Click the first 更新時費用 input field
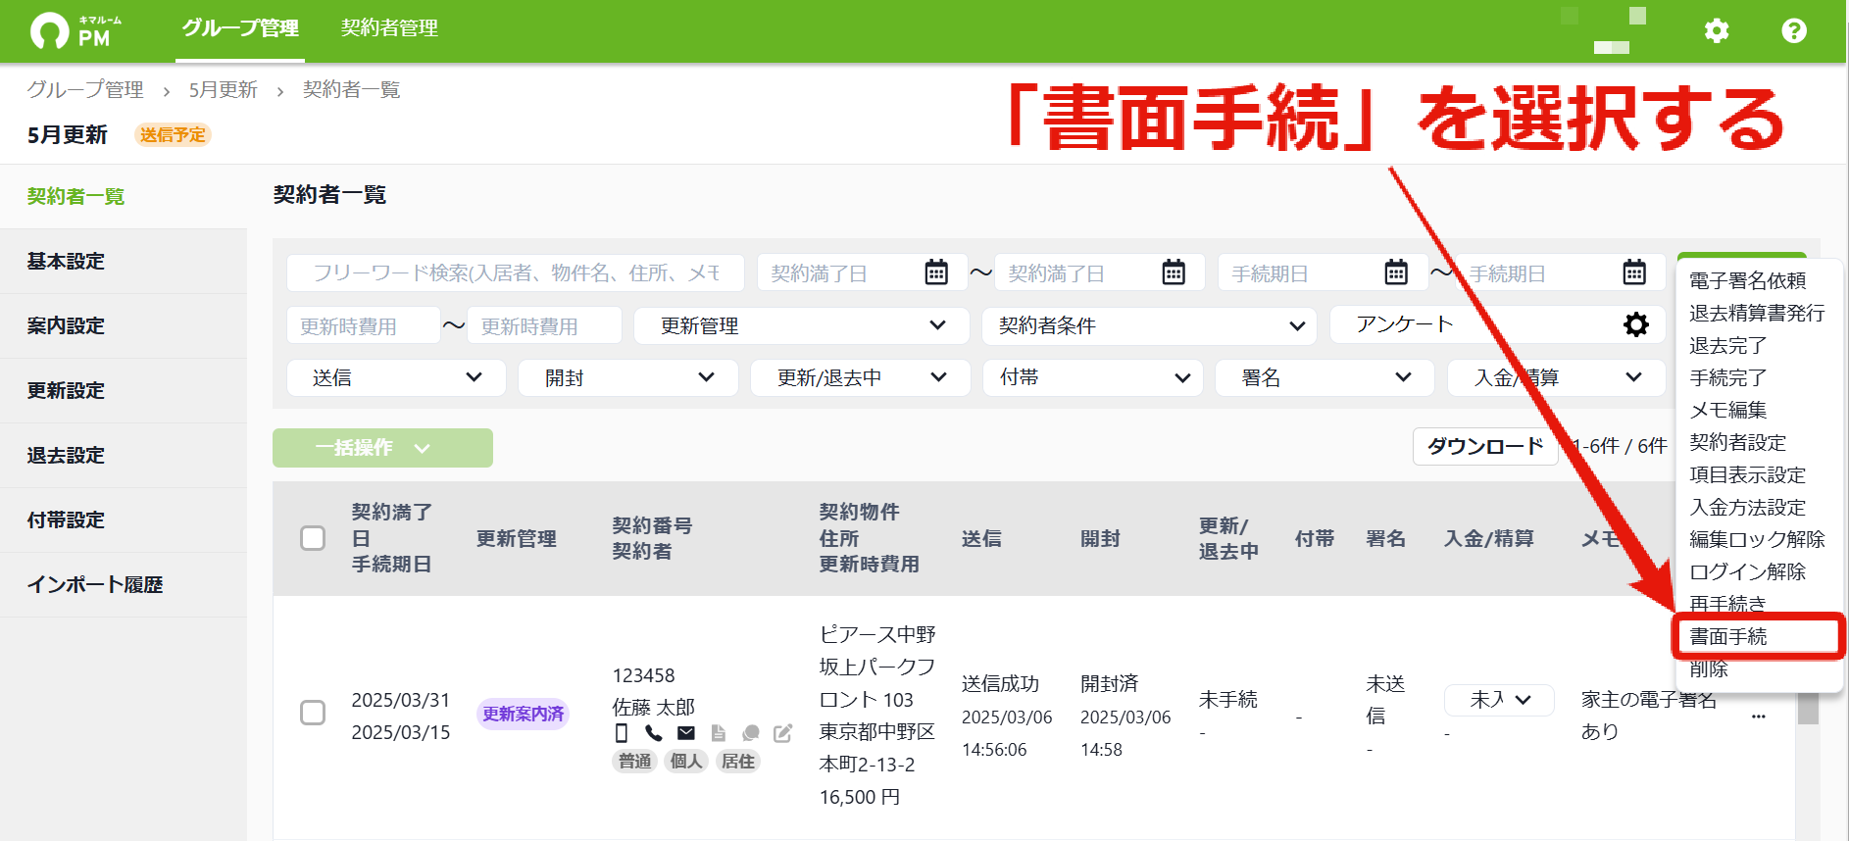Image resolution: width=1849 pixels, height=841 pixels. [364, 325]
